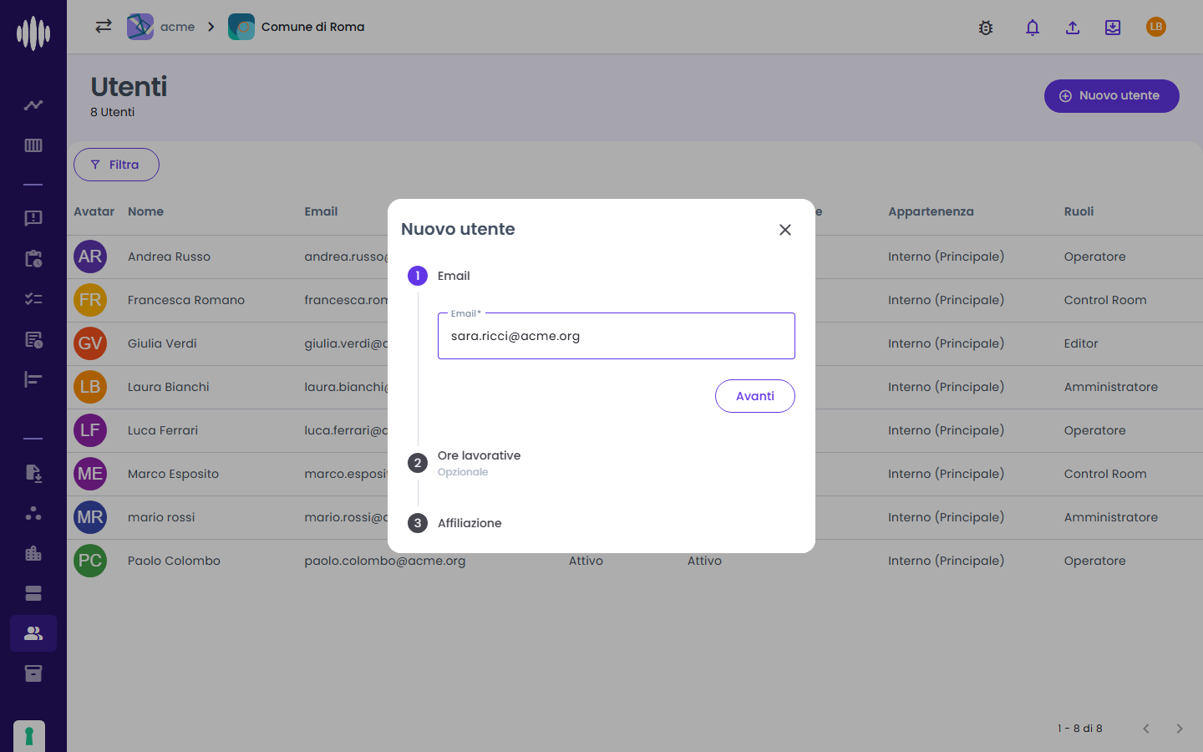The image size is (1203, 752).
Task: Open the LB user profile avatar in top bar
Action: 1156,27
